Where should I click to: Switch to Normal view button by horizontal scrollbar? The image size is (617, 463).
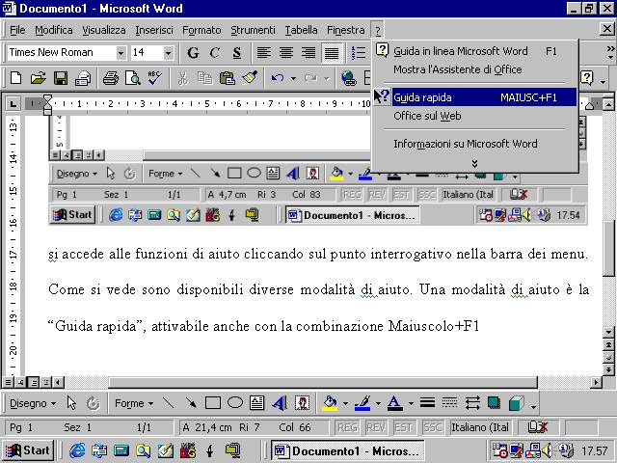click(x=8, y=382)
